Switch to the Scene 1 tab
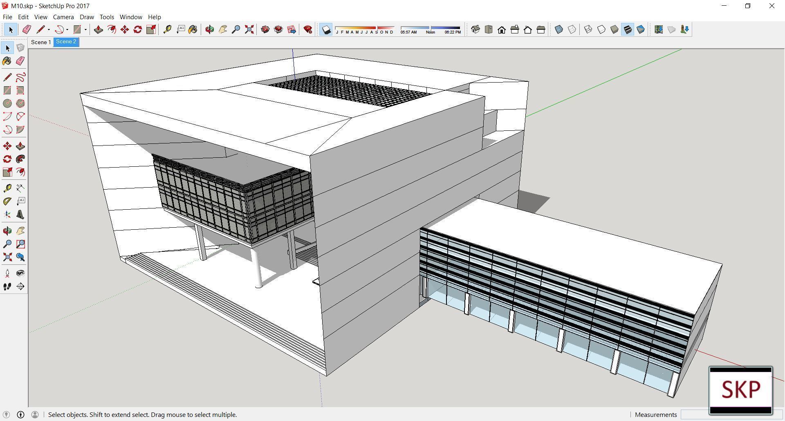Viewport: 785px width, 421px height. click(41, 42)
